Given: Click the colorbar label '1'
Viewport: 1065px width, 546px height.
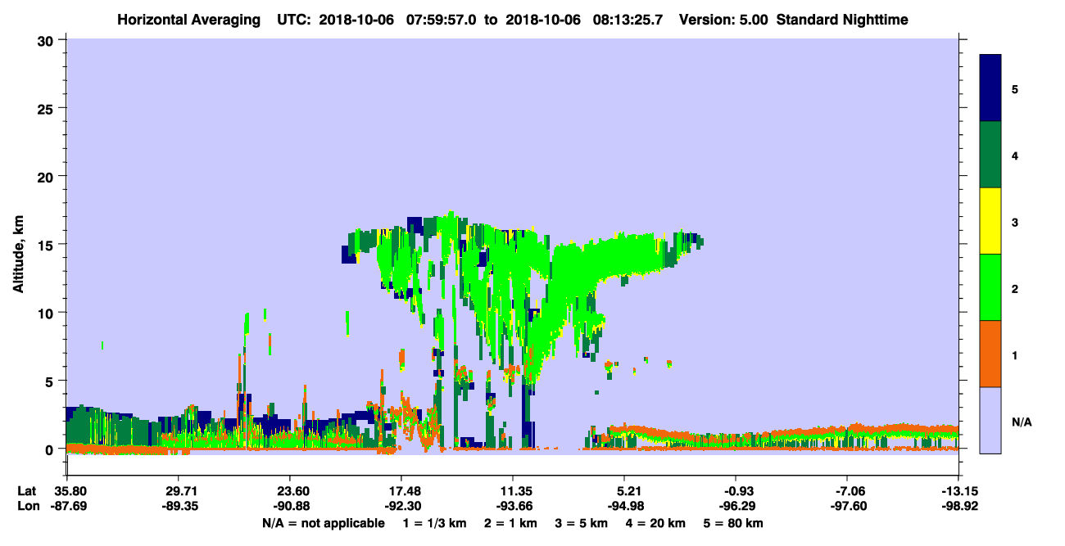Looking at the screenshot, I should [x=1014, y=354].
